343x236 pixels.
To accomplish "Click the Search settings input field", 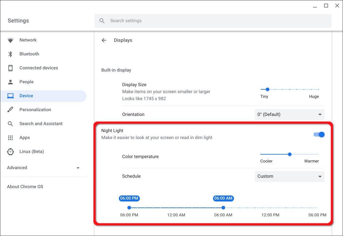I will click(212, 21).
